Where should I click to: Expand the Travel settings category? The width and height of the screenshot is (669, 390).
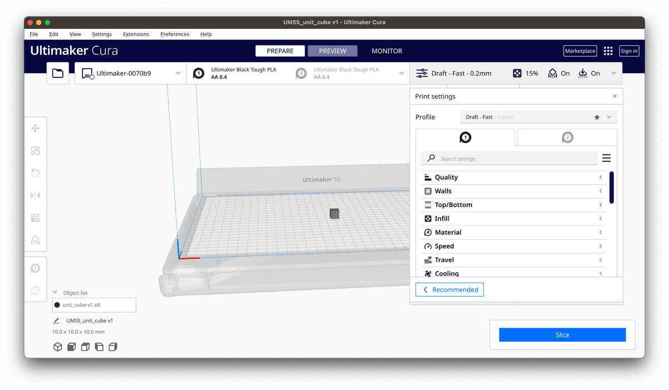coord(513,260)
